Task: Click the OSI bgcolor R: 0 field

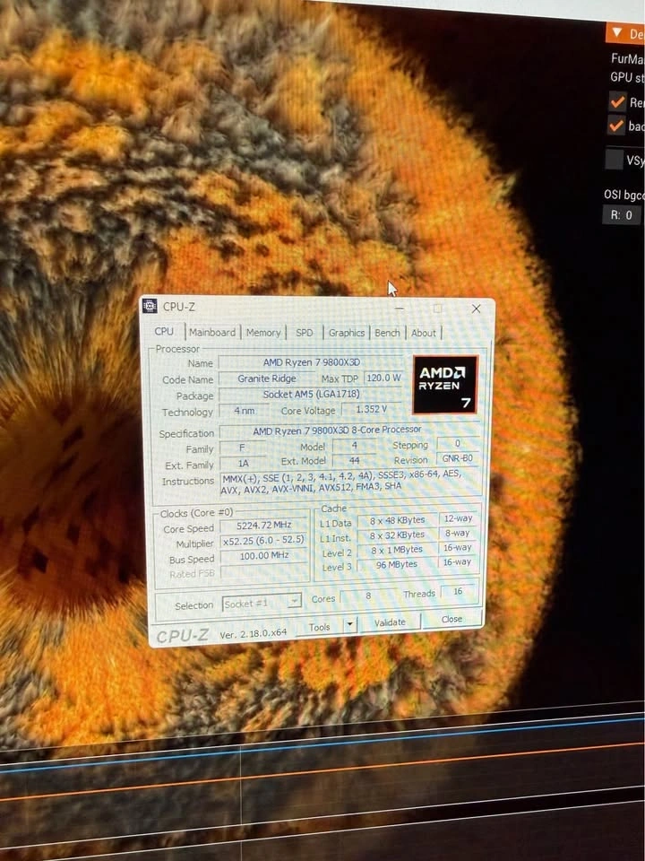Action: 622,215
